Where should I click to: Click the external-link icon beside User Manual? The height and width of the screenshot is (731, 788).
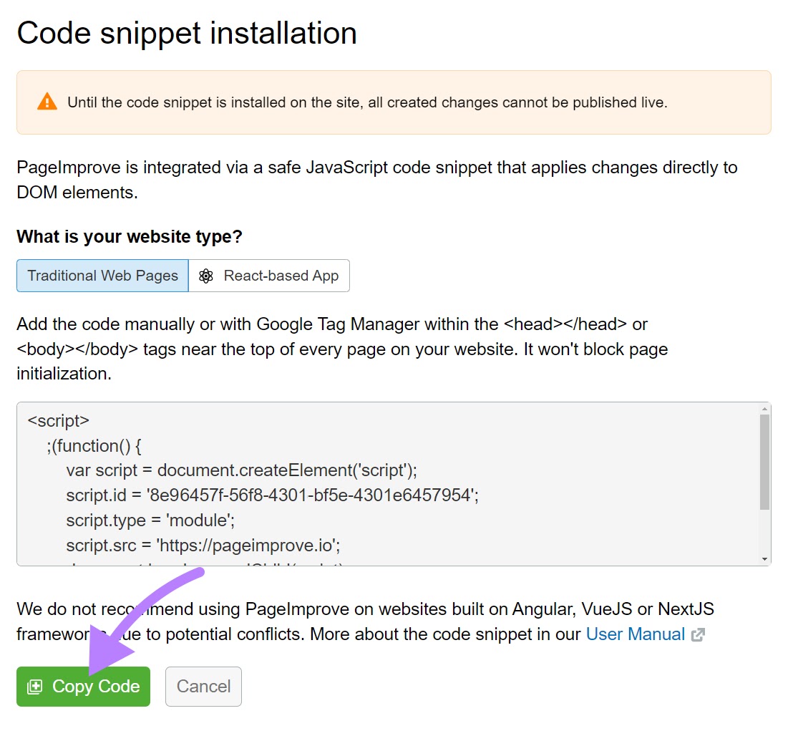coord(698,634)
